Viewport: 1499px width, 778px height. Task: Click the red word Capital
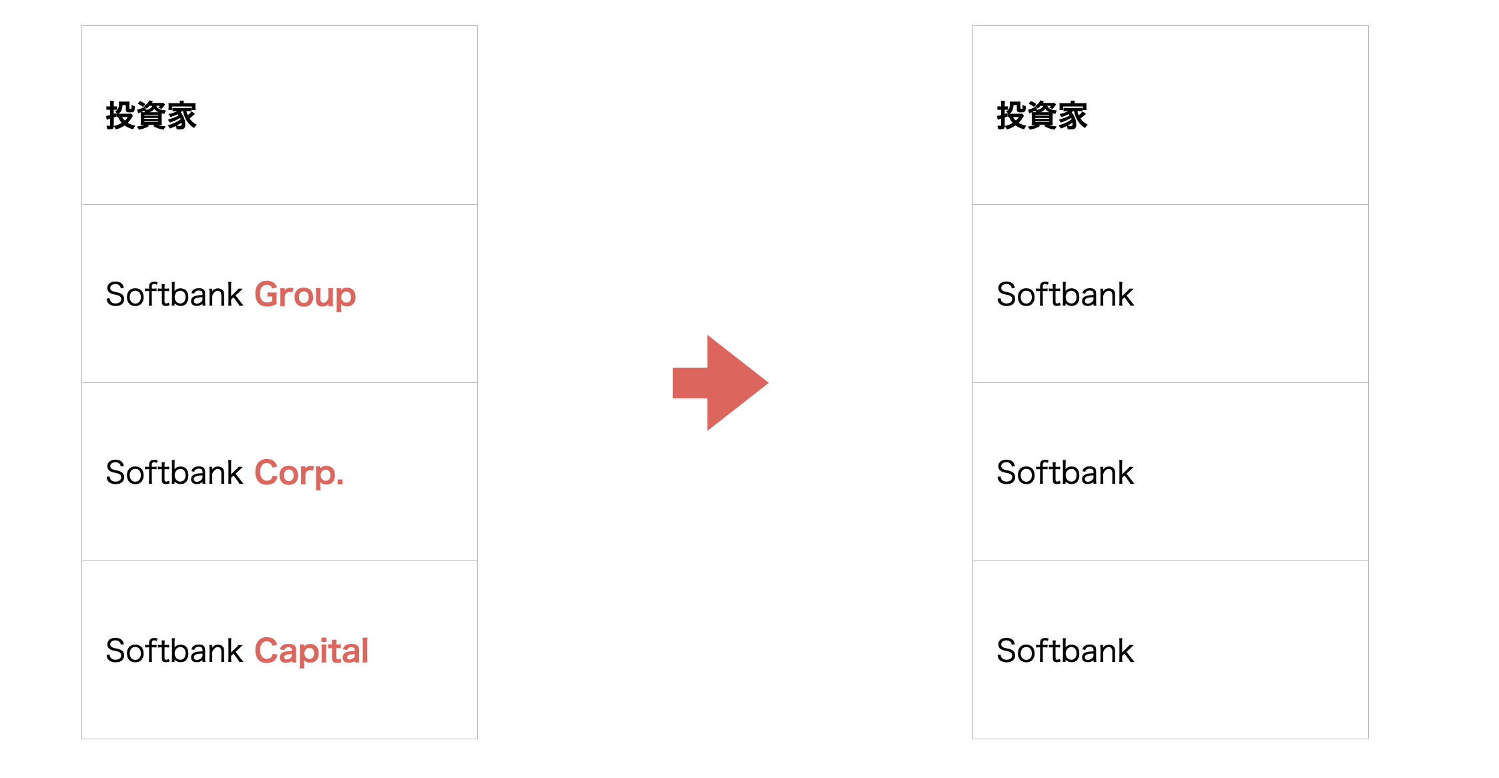pyautogui.click(x=311, y=651)
